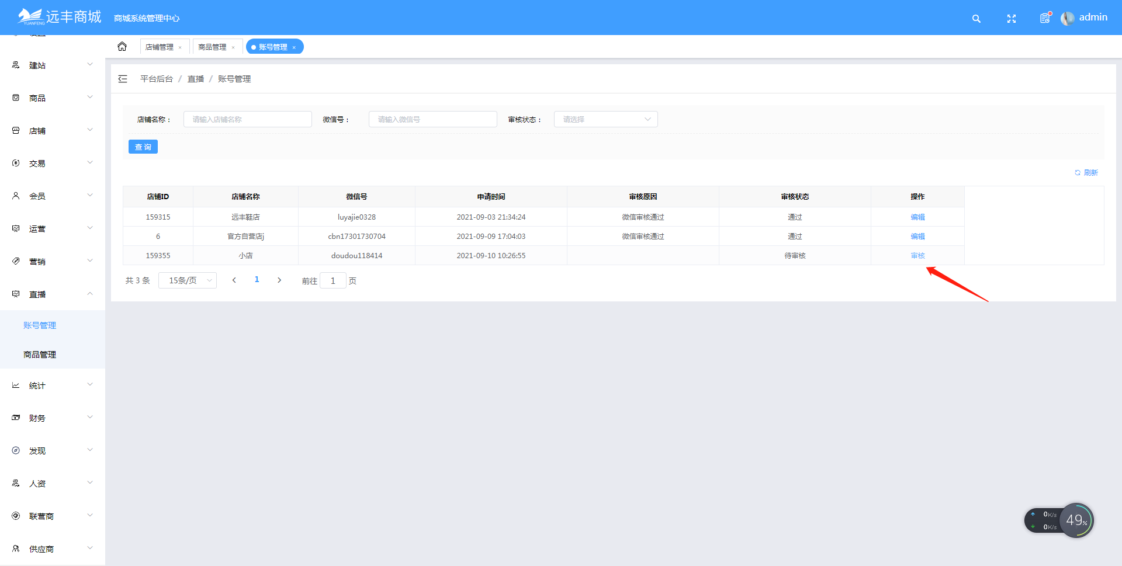Click cell luyajie0328
The image size is (1122, 566).
pos(356,217)
